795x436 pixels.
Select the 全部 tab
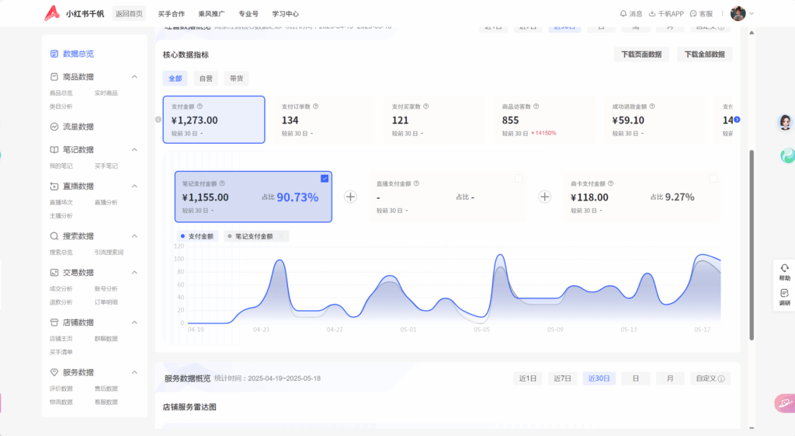click(175, 78)
